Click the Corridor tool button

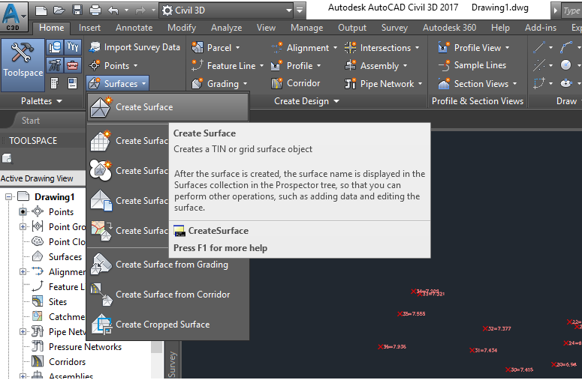296,83
